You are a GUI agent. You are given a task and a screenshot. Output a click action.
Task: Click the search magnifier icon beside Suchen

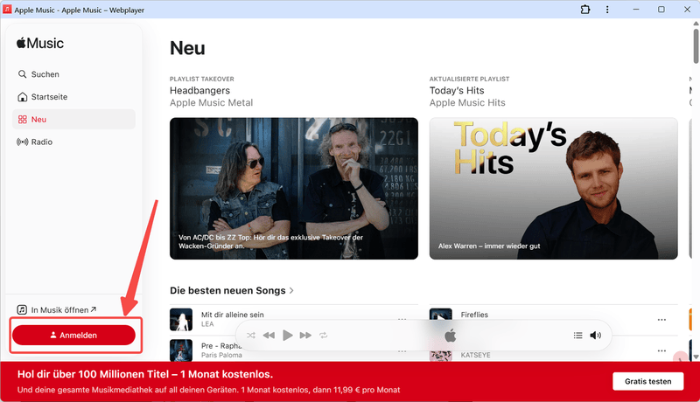click(x=23, y=74)
